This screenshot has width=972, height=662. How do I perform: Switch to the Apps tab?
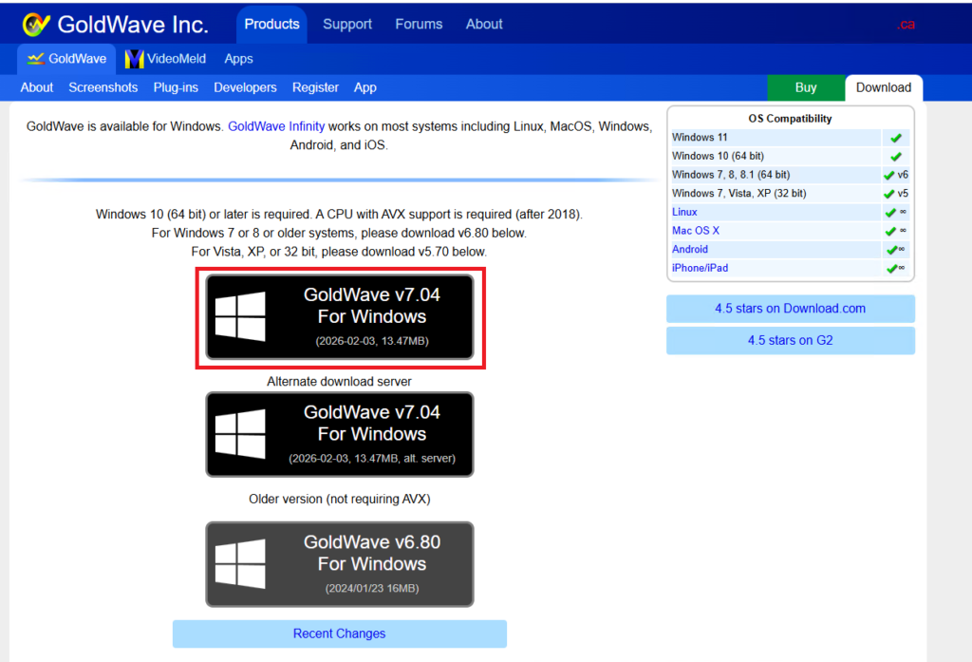(238, 59)
